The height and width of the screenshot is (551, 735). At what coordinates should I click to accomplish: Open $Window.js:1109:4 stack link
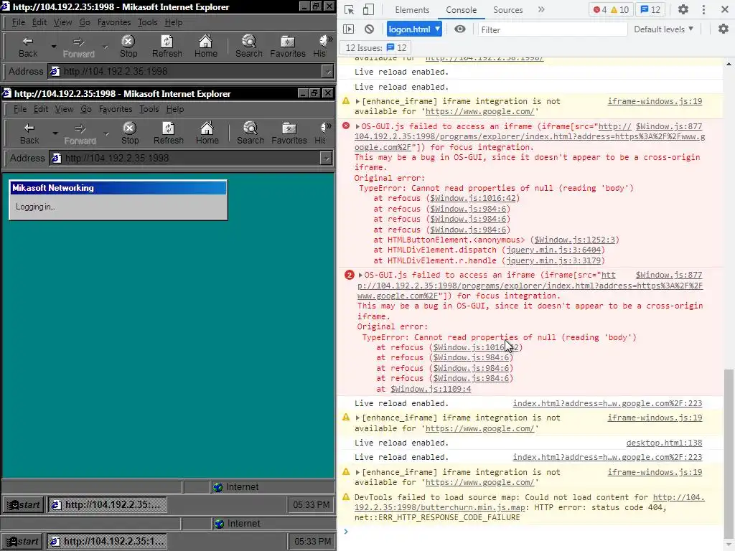tap(431, 389)
